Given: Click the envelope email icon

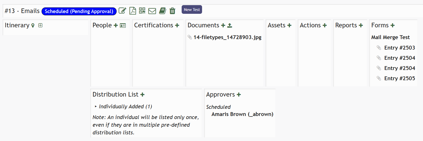Looking at the screenshot, I should coord(152,11).
